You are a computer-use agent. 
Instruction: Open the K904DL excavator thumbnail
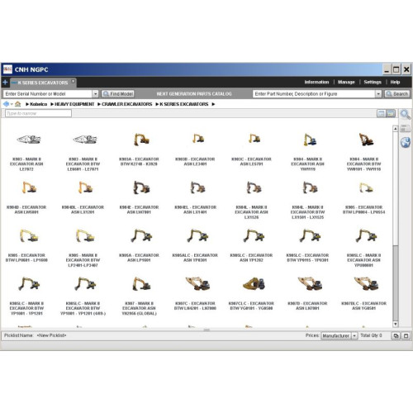[x=85, y=188]
